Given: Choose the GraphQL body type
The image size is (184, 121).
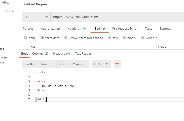Looking at the screenshot, I should [x=143, y=38].
